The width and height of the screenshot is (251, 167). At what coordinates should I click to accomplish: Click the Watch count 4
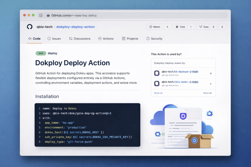tap(167, 27)
